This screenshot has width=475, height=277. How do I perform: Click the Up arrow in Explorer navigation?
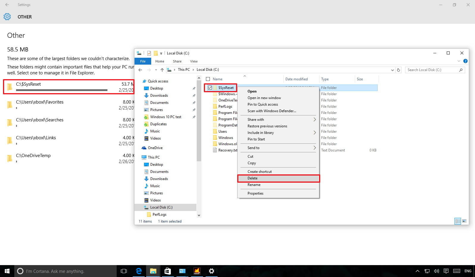point(162,70)
